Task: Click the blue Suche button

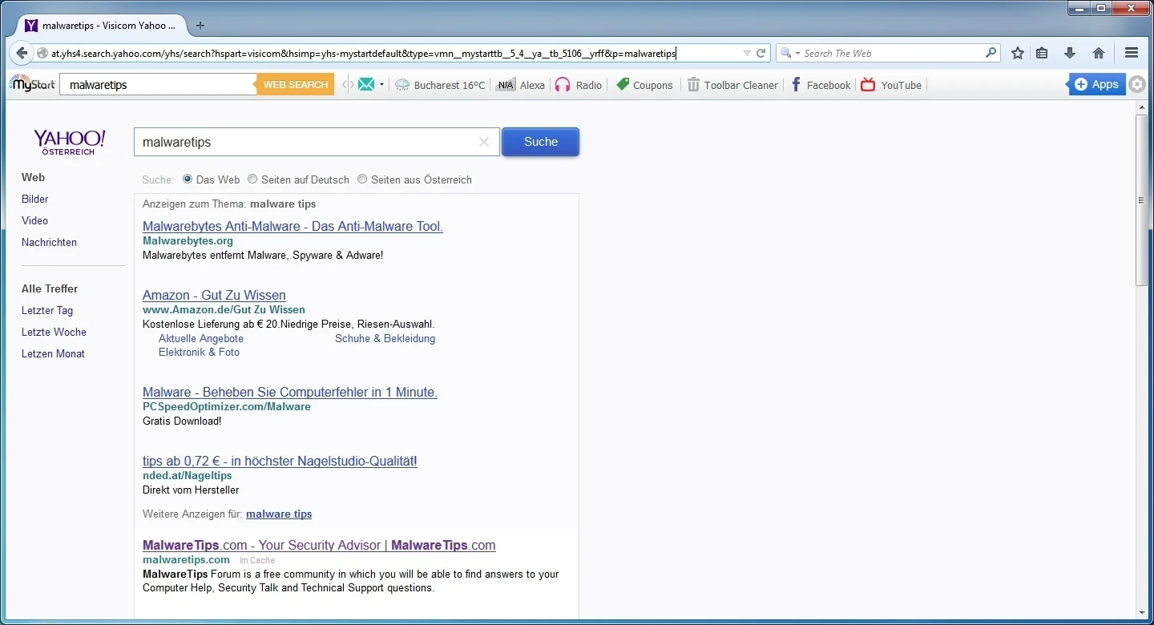Action: [x=541, y=142]
